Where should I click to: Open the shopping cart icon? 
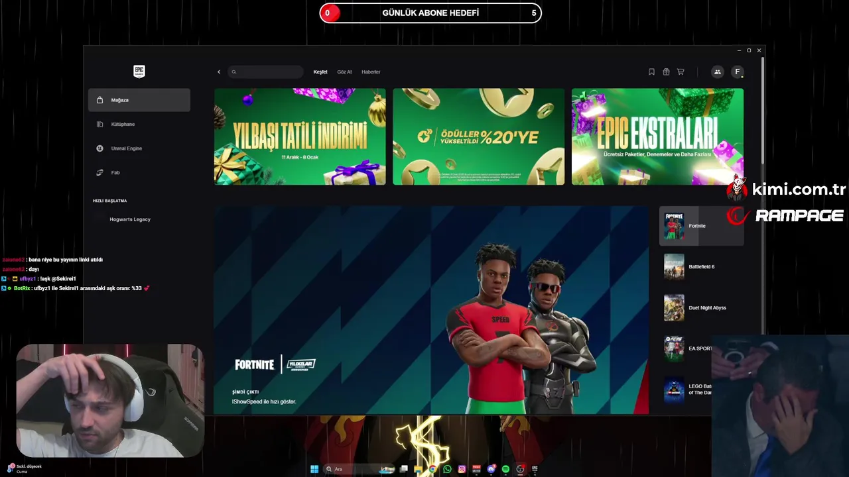(681, 72)
